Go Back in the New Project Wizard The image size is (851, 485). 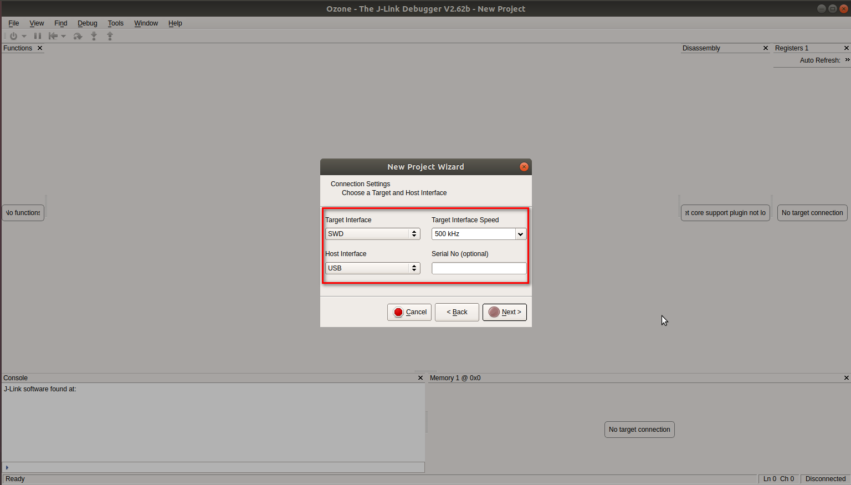(x=457, y=312)
